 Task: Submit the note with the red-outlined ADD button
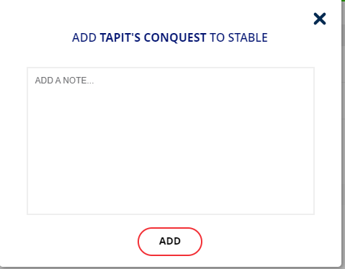[170, 242]
